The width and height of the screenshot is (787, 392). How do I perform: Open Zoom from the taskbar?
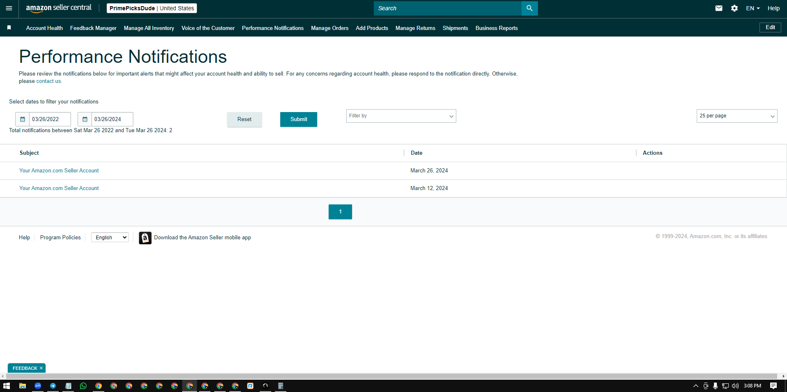[x=38, y=386]
